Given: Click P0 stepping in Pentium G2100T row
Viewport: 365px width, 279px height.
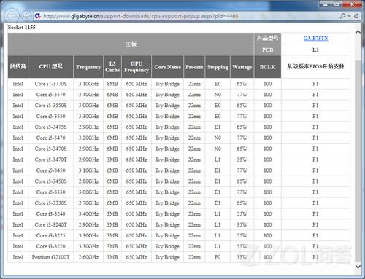Looking at the screenshot, I should point(218,257).
